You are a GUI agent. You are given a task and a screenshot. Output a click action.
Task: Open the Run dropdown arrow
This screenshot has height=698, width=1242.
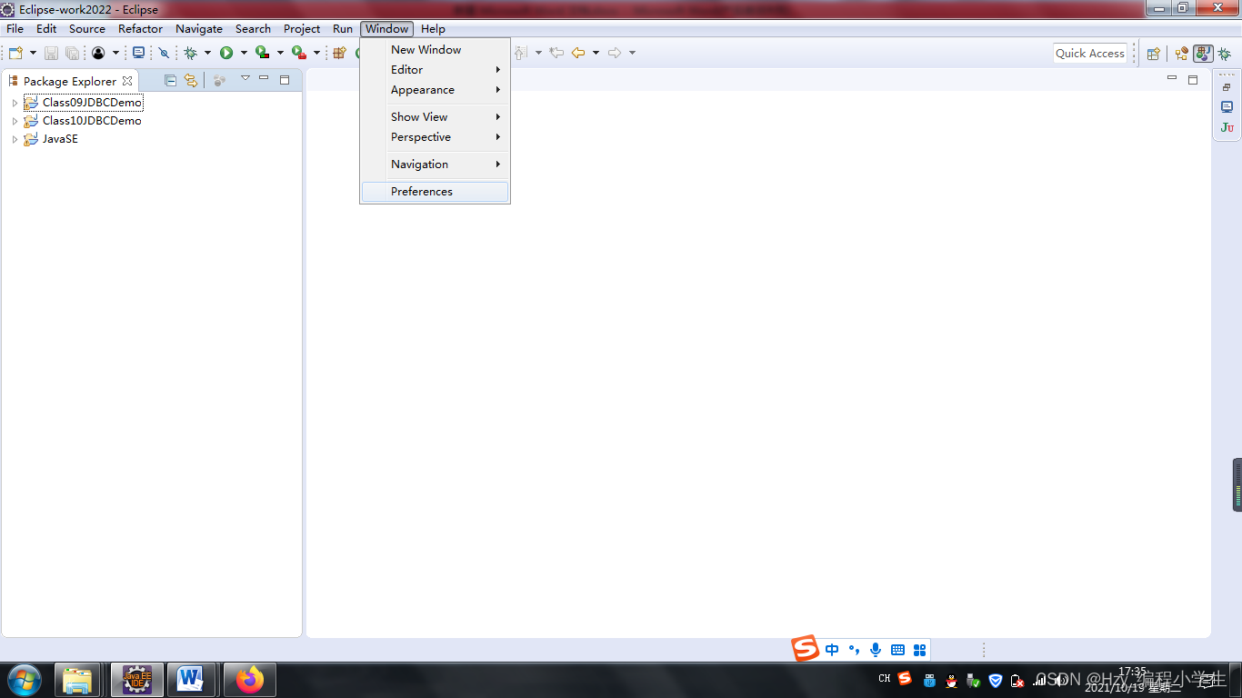[244, 53]
